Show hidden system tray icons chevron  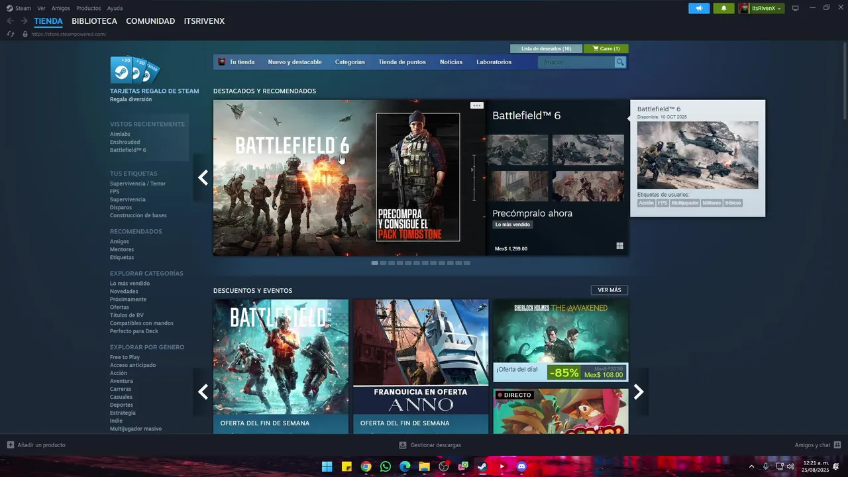pos(751,466)
